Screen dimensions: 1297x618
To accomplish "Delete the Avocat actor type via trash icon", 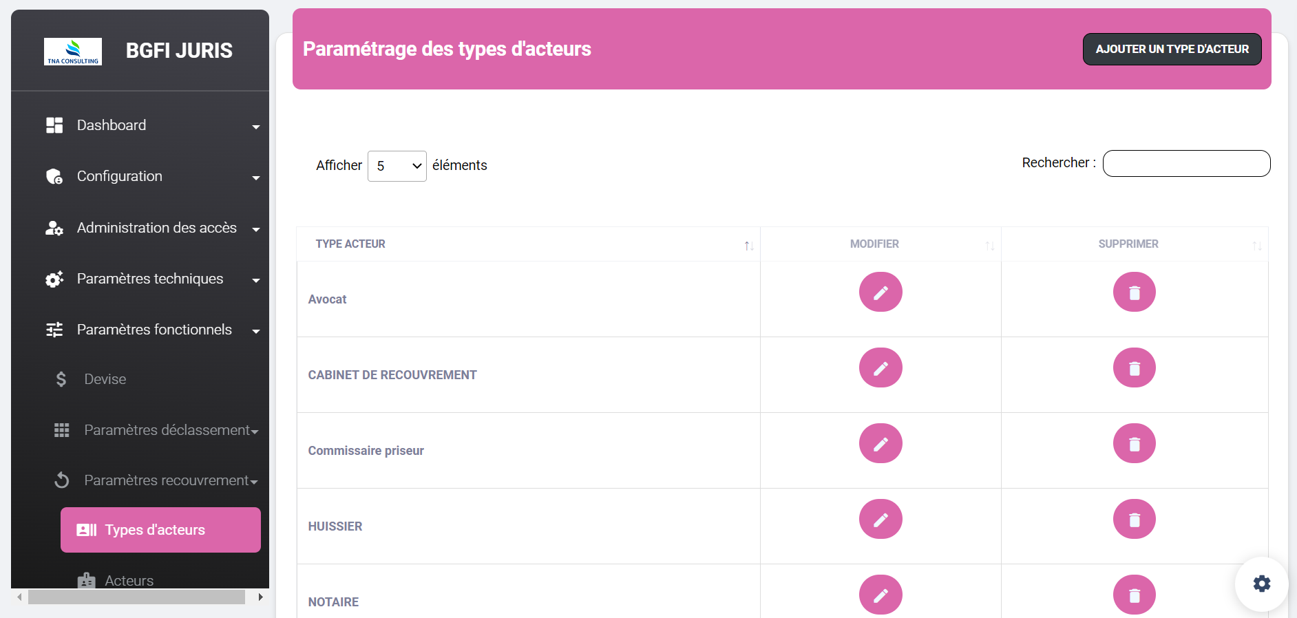I will tap(1134, 292).
